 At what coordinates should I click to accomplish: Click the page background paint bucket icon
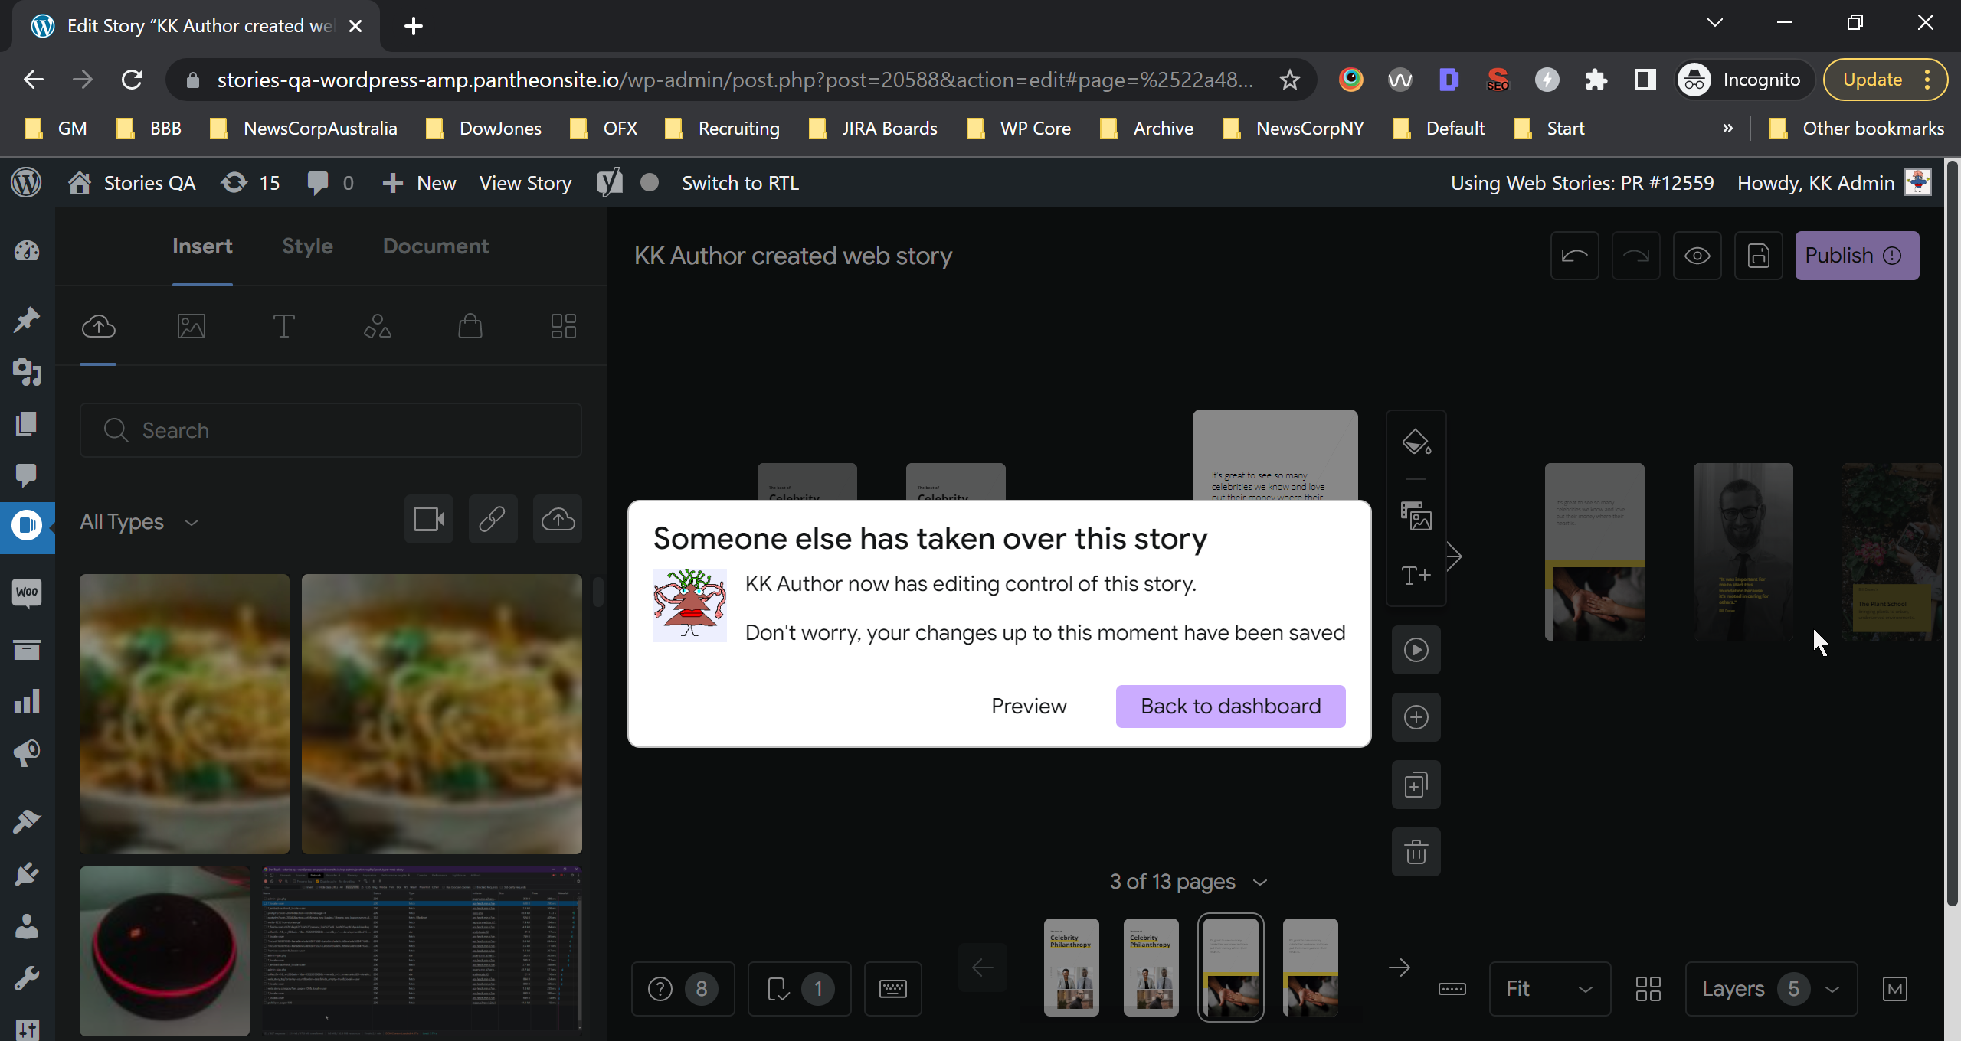pyautogui.click(x=1416, y=442)
